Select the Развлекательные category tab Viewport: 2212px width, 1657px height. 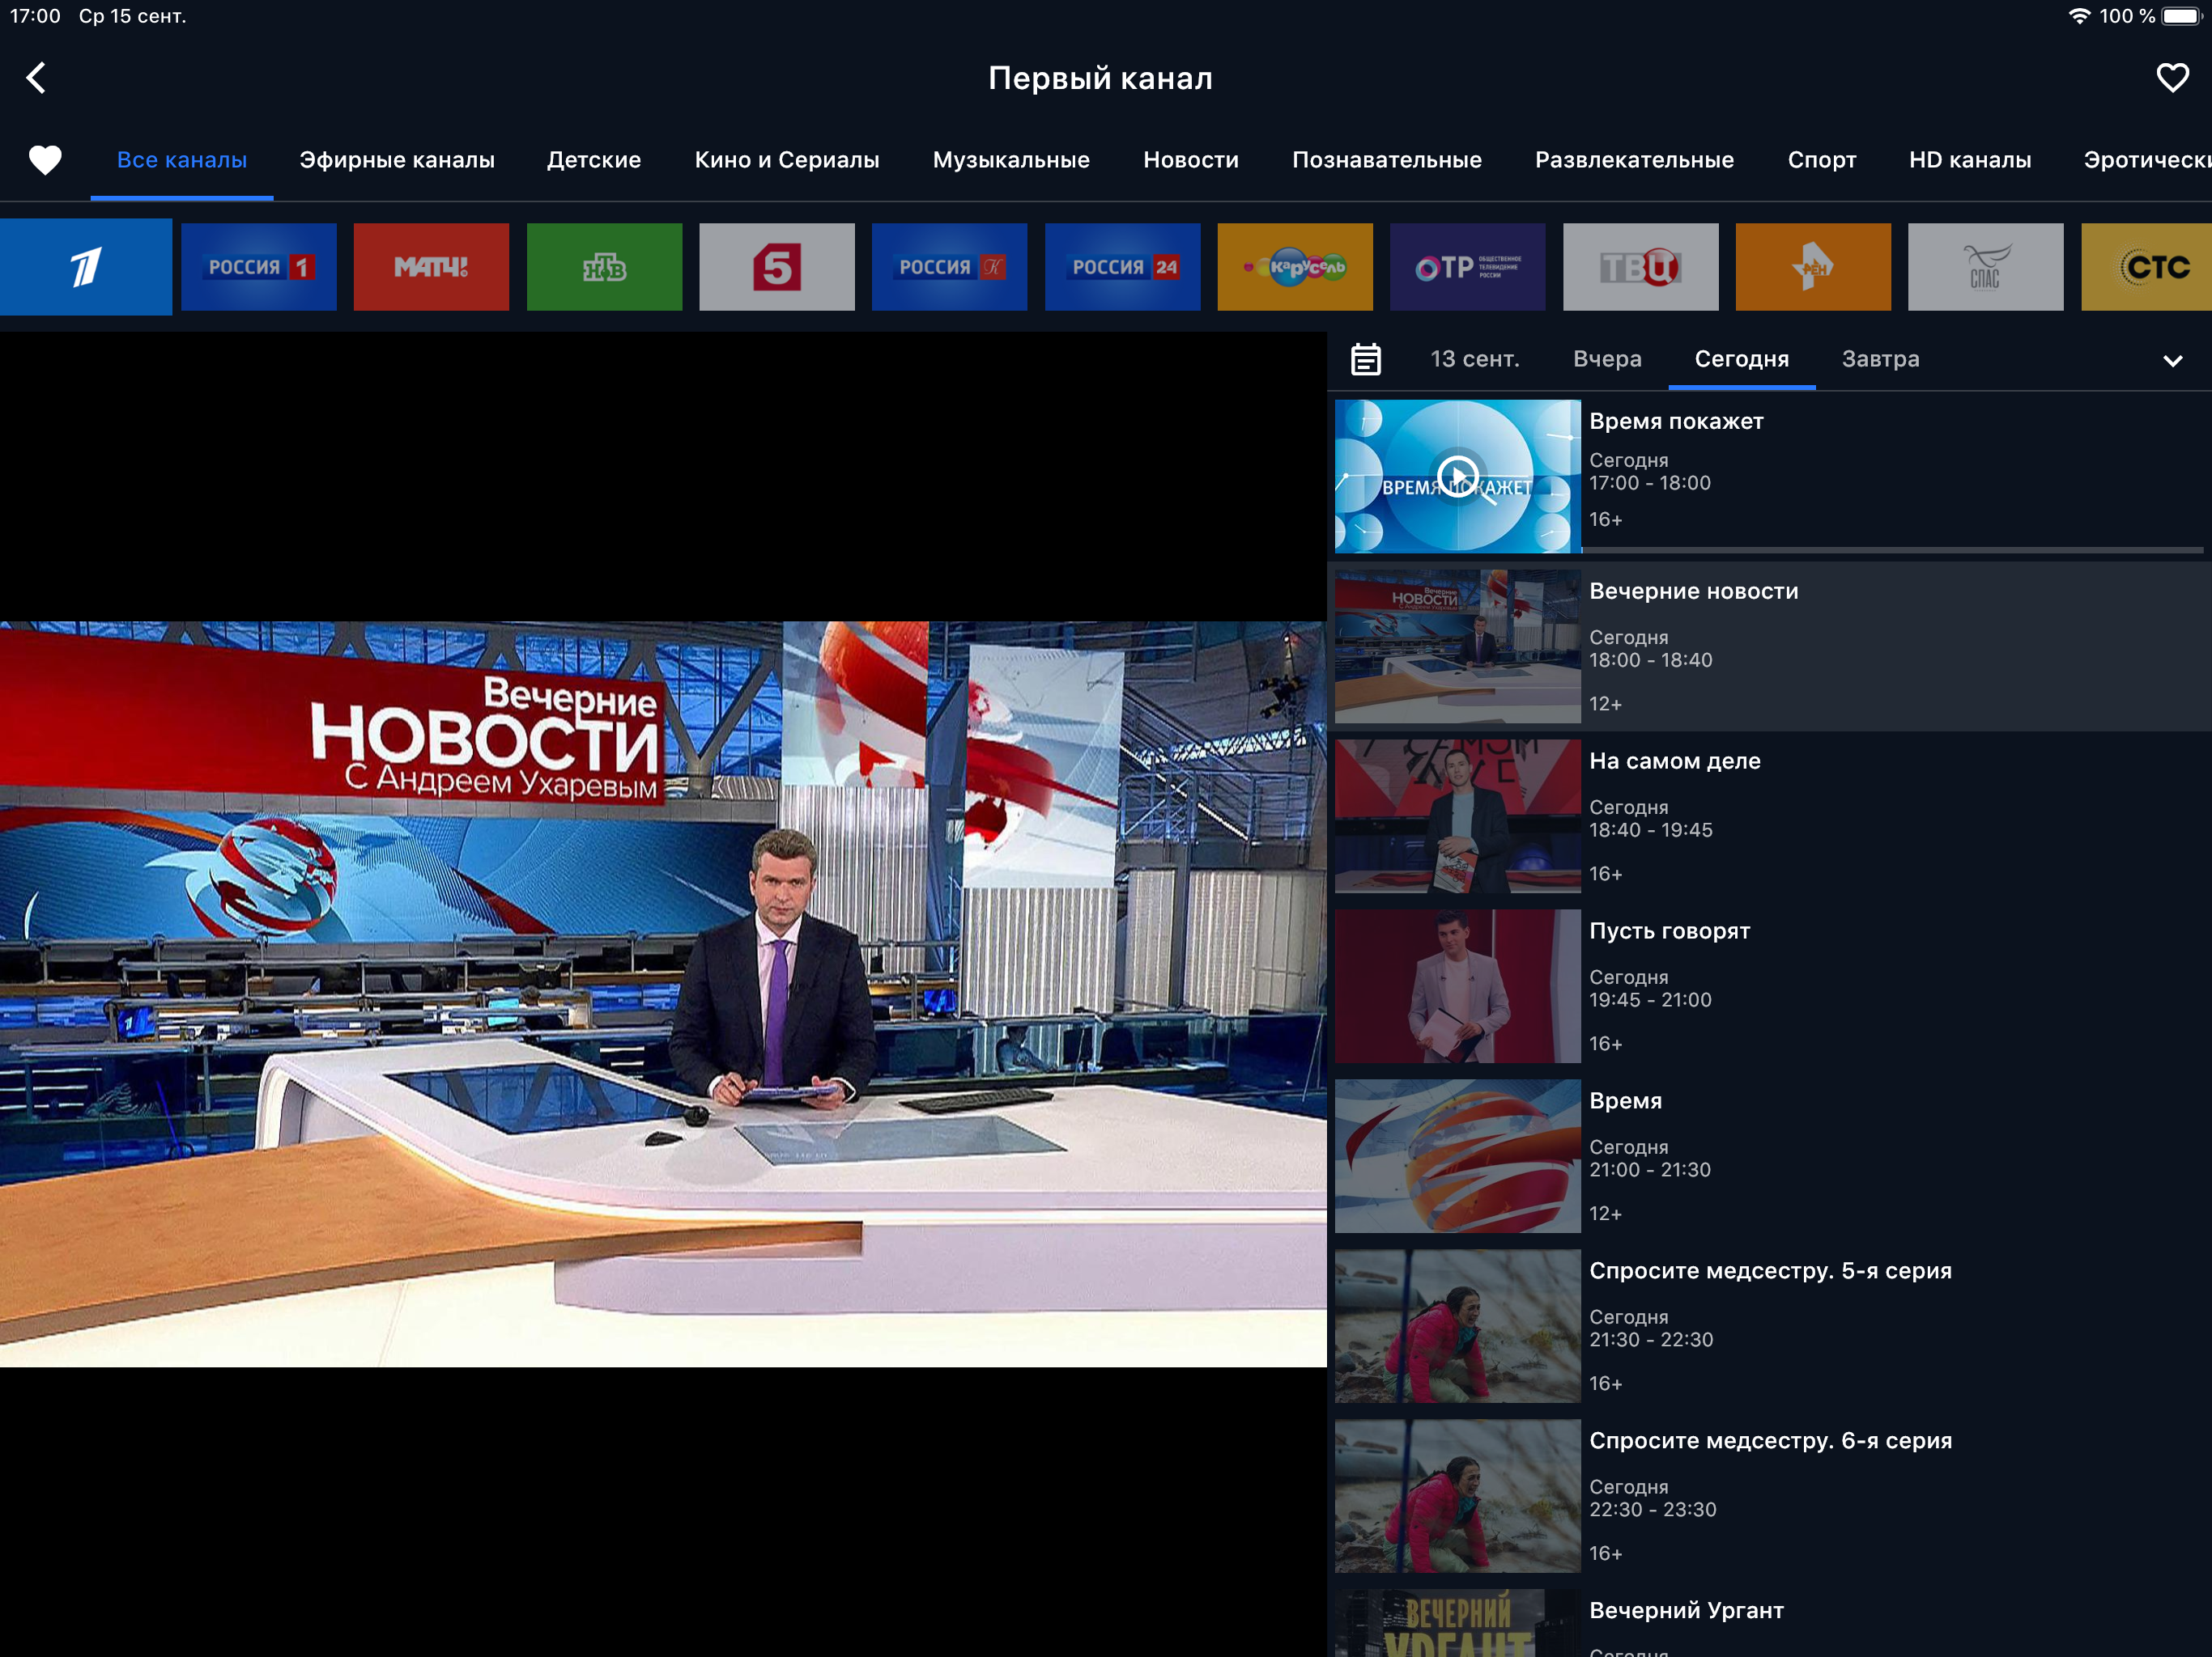(x=1634, y=160)
